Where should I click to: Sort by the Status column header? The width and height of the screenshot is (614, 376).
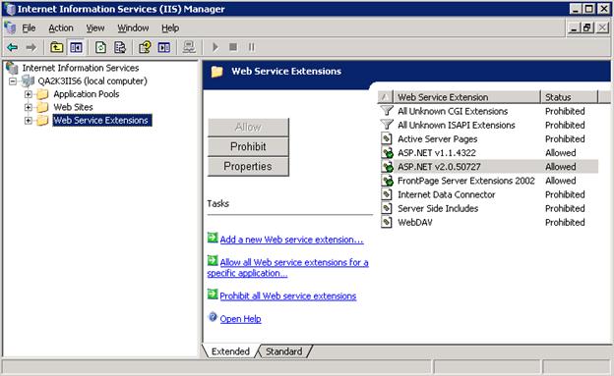570,97
